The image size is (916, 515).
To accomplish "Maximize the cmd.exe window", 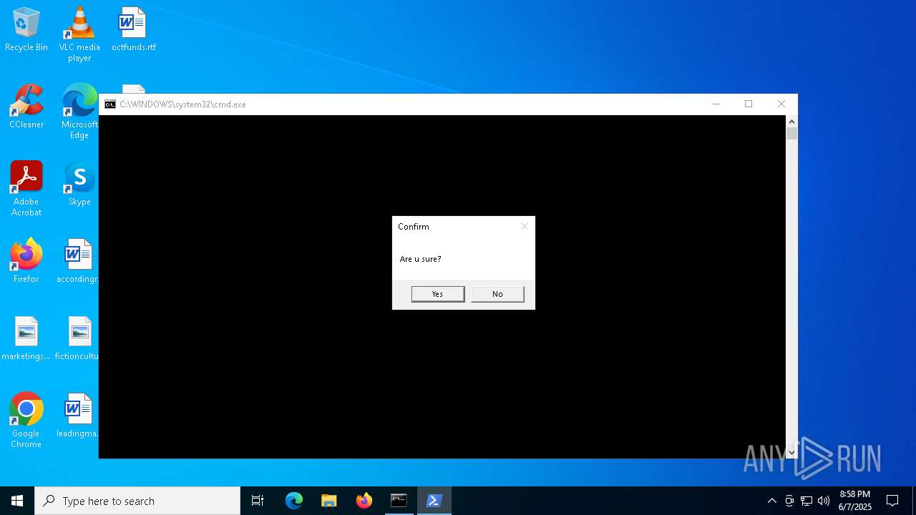I will (x=749, y=104).
